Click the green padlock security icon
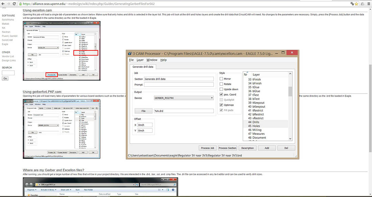 (x=21, y=4)
